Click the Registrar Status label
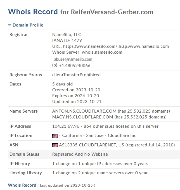The width and height of the screenshot is (180, 190). tap(26, 75)
